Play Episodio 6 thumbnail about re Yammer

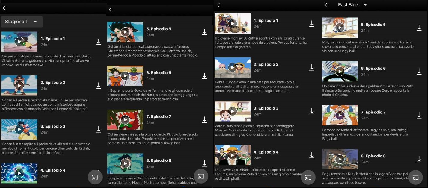pyautogui.click(x=125, y=76)
